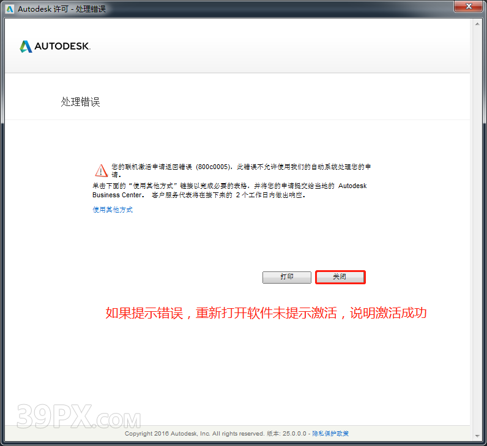Click the scrollbar up arrow
The image size is (487, 446).
point(477,24)
